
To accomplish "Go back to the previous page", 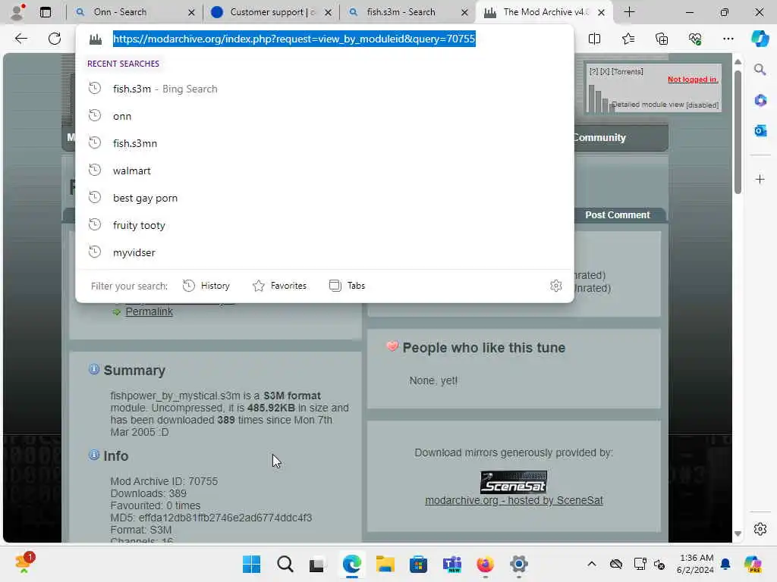I will coord(20,39).
